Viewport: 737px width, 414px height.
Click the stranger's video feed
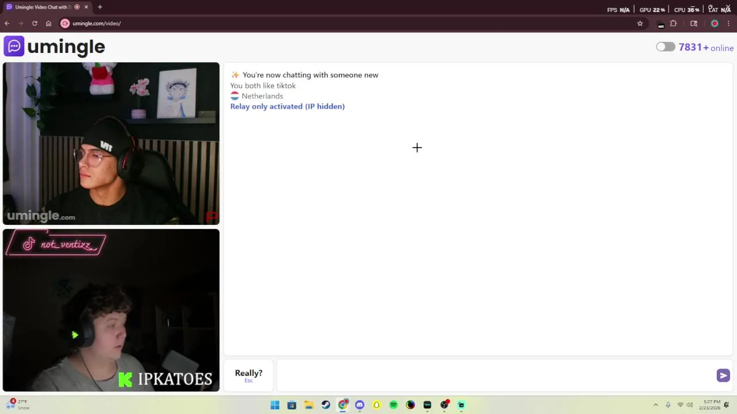[x=111, y=143]
